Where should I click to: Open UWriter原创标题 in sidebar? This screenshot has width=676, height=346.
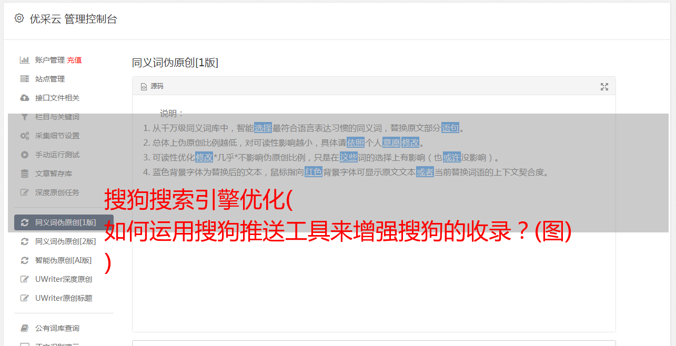pyautogui.click(x=64, y=298)
